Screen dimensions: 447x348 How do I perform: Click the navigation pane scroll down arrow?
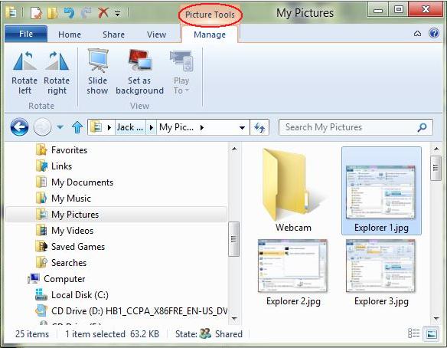(234, 318)
